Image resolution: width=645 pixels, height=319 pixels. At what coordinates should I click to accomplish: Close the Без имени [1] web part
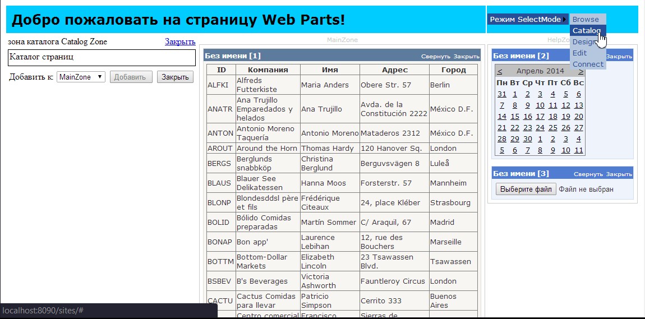pos(467,56)
